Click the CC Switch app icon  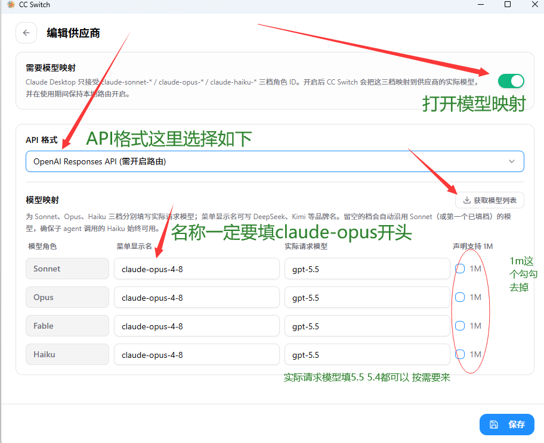coord(11,5)
